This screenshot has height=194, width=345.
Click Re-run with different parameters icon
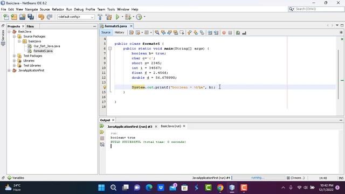(102, 132)
